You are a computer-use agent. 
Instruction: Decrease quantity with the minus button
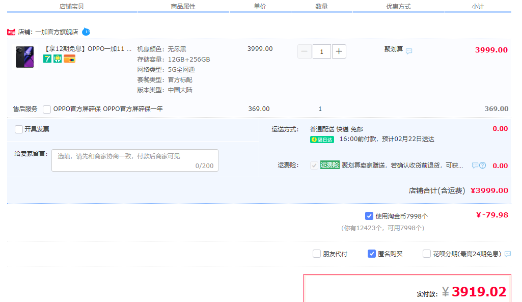[x=304, y=51]
